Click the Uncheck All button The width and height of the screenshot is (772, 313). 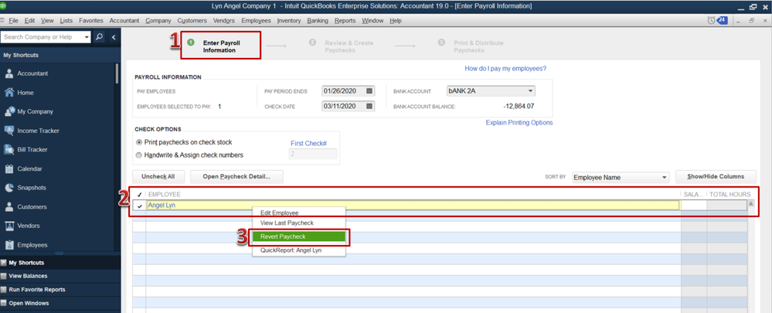(x=158, y=177)
